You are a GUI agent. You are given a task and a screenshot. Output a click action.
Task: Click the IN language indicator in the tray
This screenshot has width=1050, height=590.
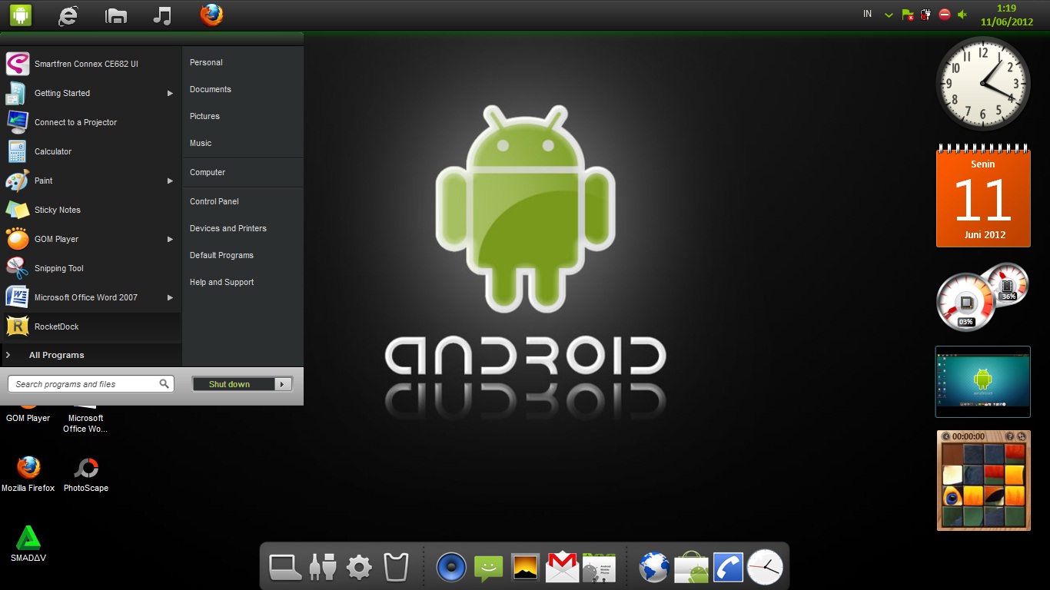click(866, 13)
